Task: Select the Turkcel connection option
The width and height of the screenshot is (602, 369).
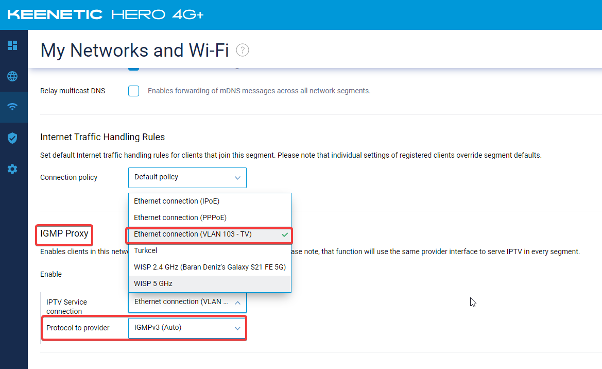Action: (x=210, y=250)
